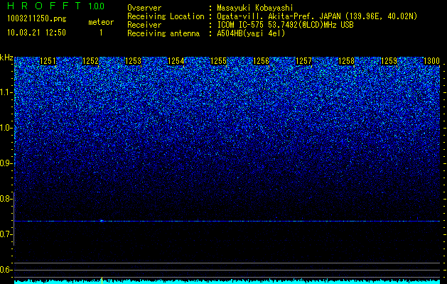This screenshot has width=447, height=284.
Task: Click the HROFFT title text
Action: [x=44, y=6]
